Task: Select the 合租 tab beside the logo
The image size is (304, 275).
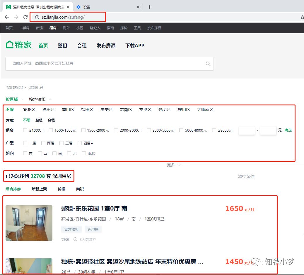Action: point(82,46)
